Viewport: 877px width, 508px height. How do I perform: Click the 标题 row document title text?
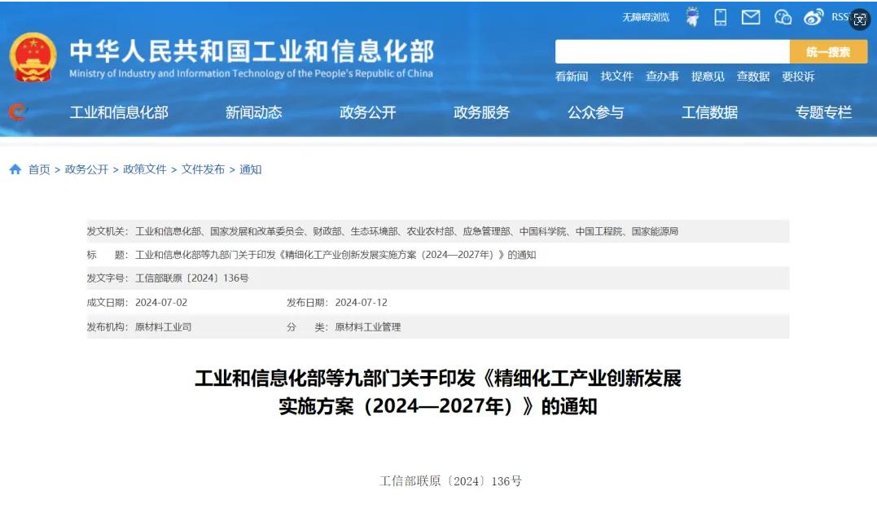pyautogui.click(x=335, y=255)
